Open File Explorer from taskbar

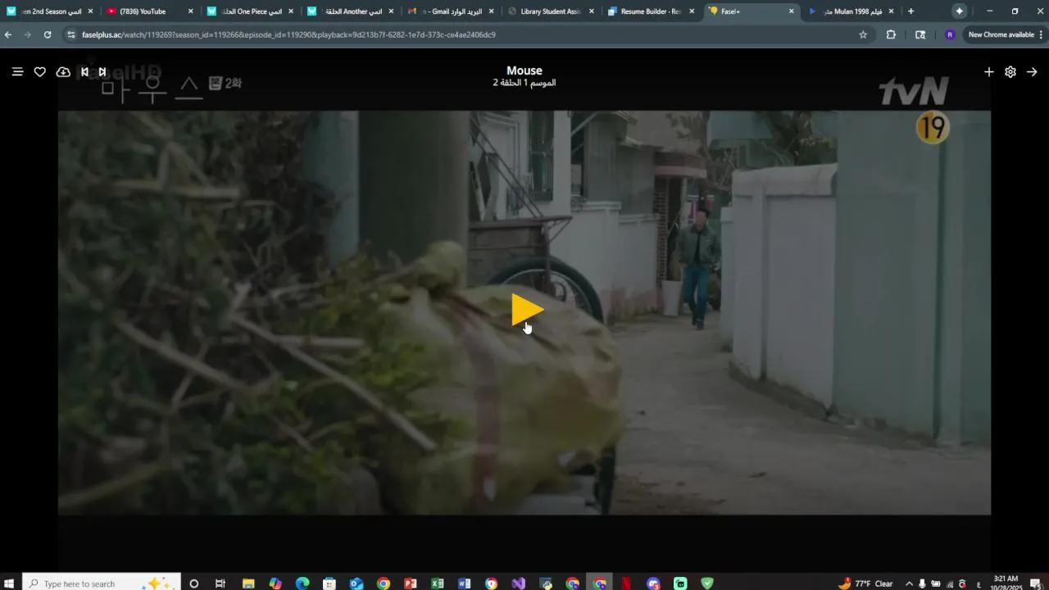[x=248, y=583]
